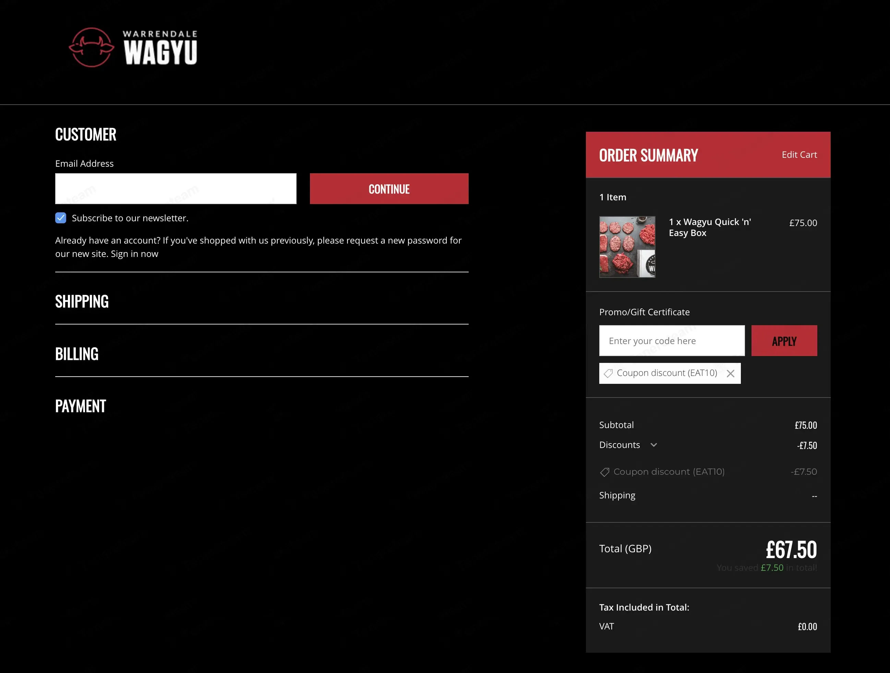Click the Subtotal £75.00 value
Screen dimensions: 890x673
point(806,425)
